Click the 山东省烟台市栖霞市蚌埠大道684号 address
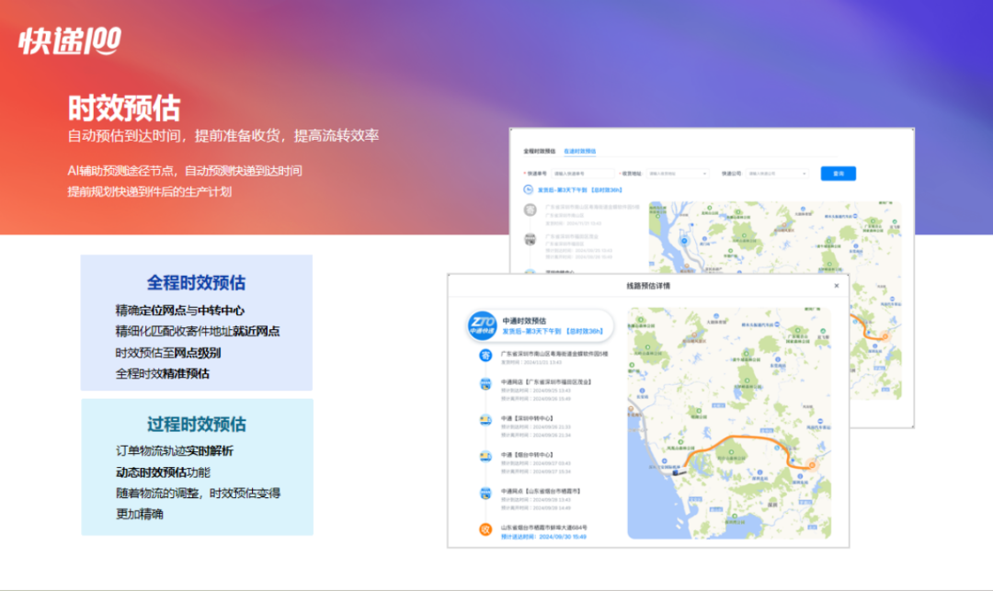The width and height of the screenshot is (993, 591). (544, 527)
